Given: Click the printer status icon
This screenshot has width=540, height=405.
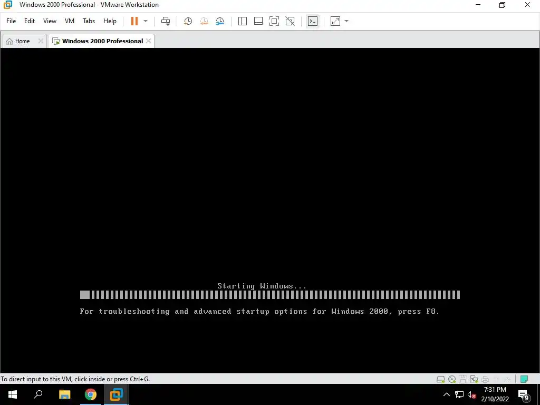Looking at the screenshot, I should (x=485, y=379).
